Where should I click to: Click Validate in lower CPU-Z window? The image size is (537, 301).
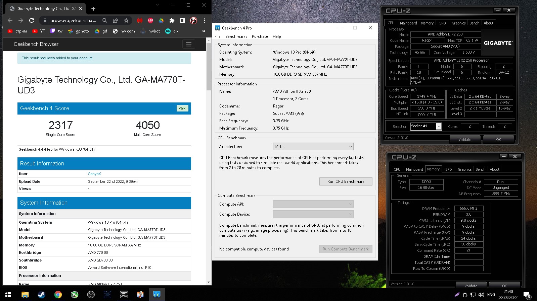[471, 286]
